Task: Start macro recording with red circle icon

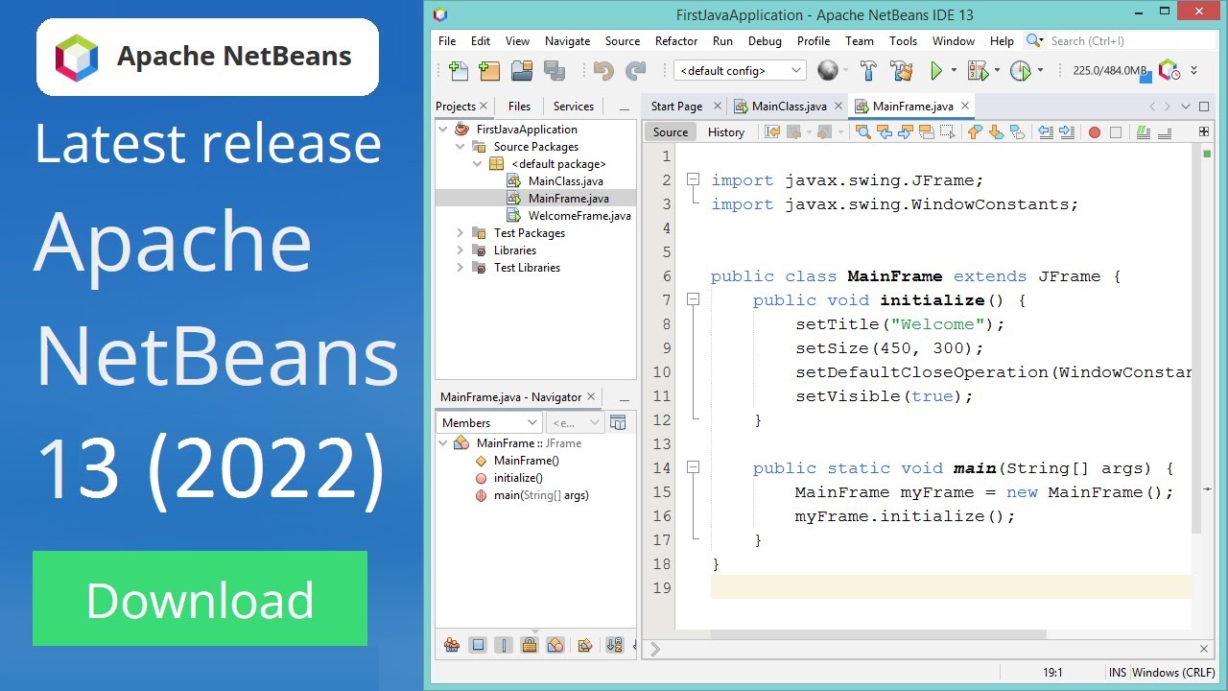Action: coord(1095,132)
